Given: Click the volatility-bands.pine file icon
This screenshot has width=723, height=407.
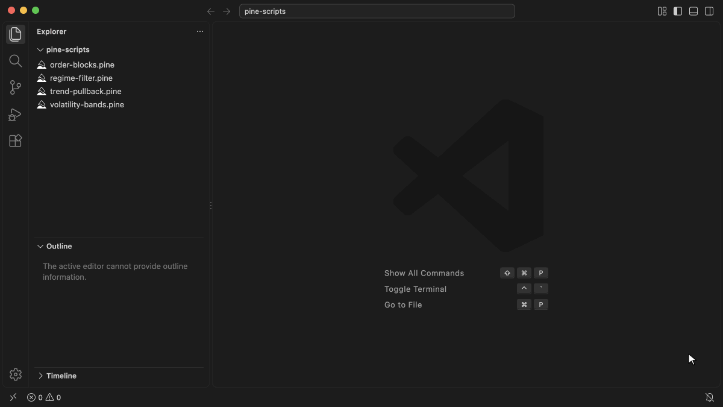Looking at the screenshot, I should (x=42, y=104).
